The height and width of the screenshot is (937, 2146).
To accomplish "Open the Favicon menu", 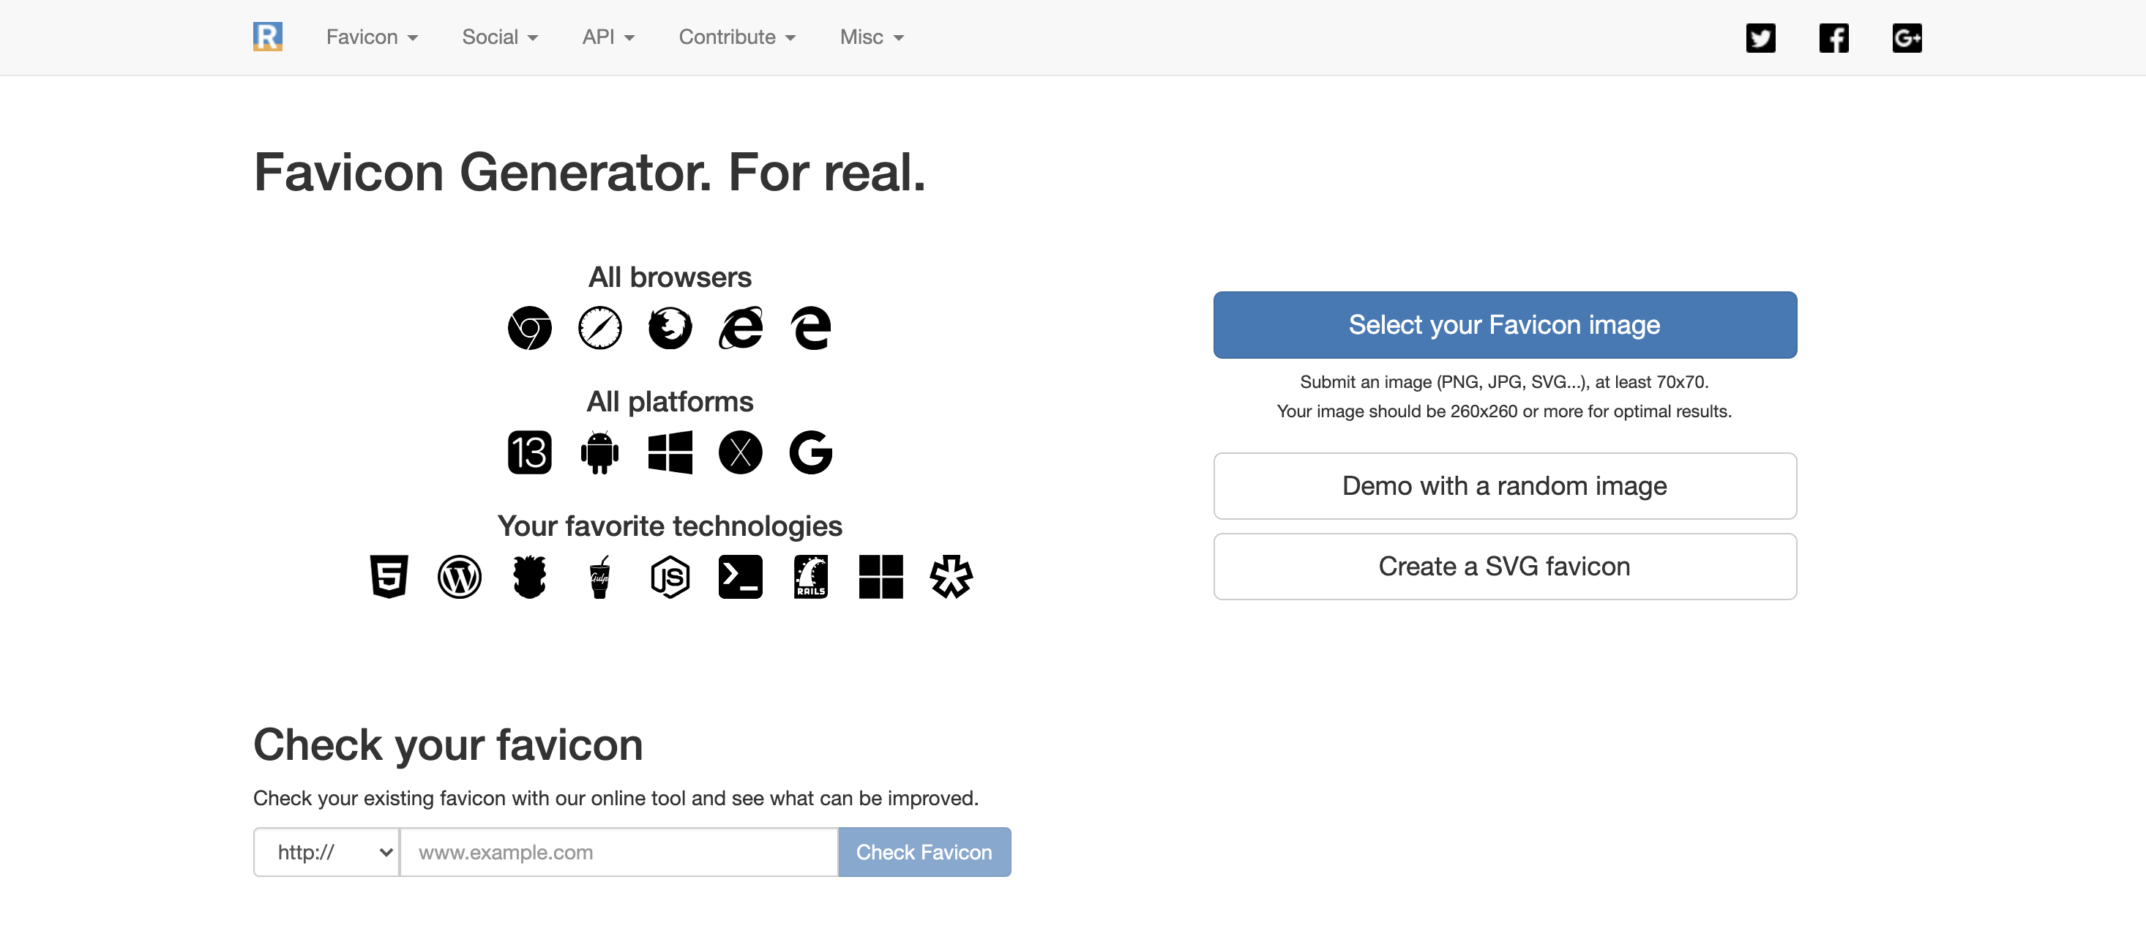I will point(372,37).
